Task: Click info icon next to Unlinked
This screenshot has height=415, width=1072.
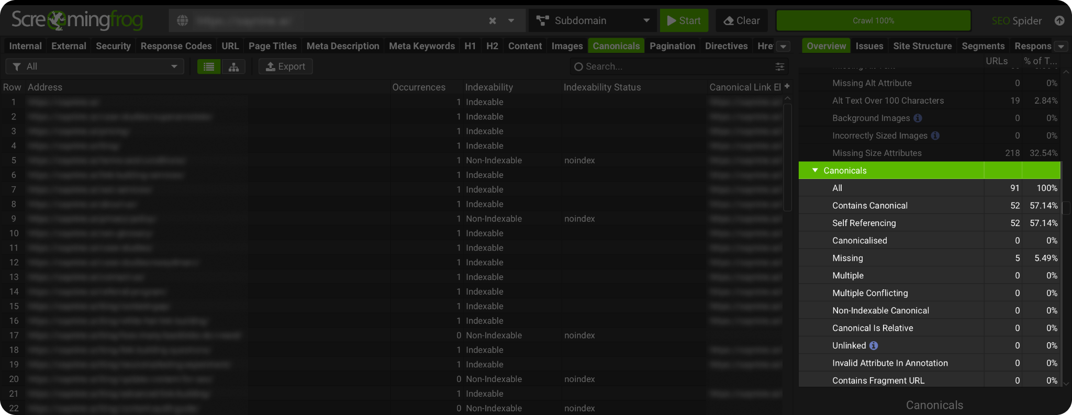Action: tap(874, 345)
